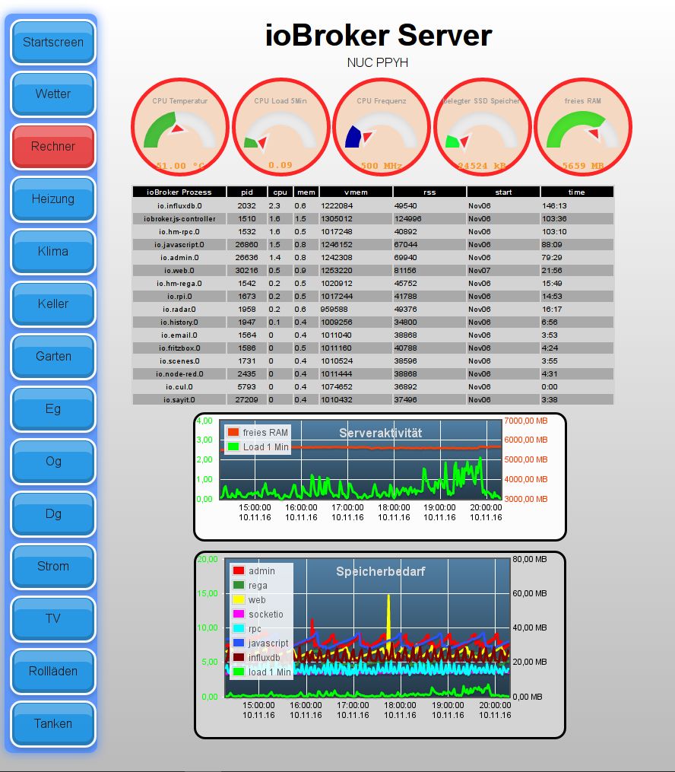
Task: Select the io.node-red.0 process name
Action: pos(179,373)
